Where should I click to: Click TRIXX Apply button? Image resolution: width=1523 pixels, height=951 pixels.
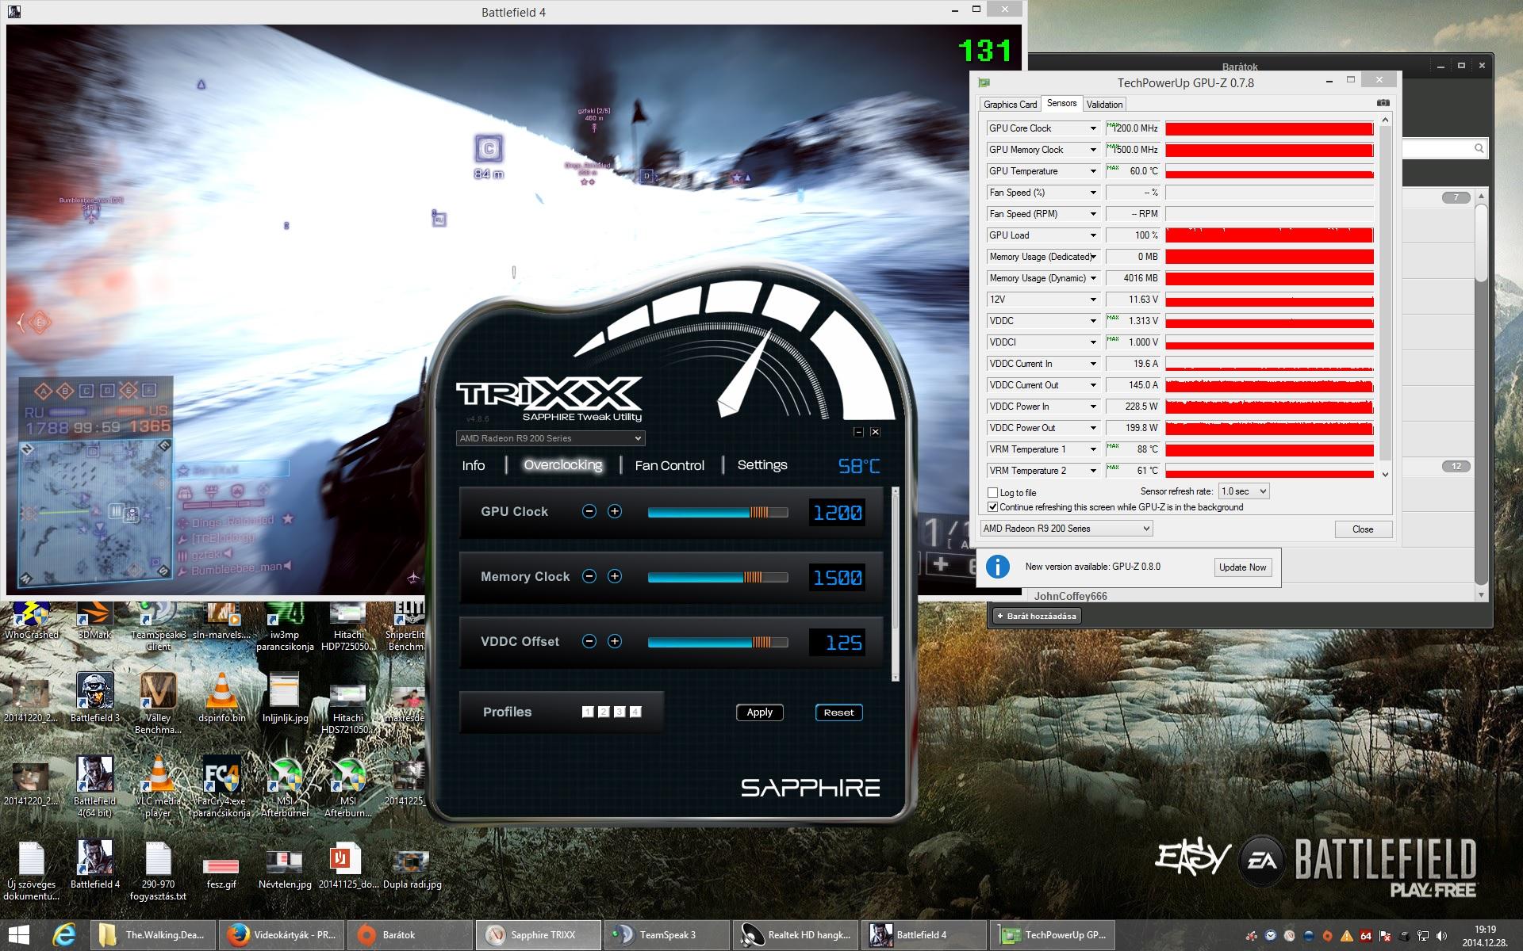759,712
